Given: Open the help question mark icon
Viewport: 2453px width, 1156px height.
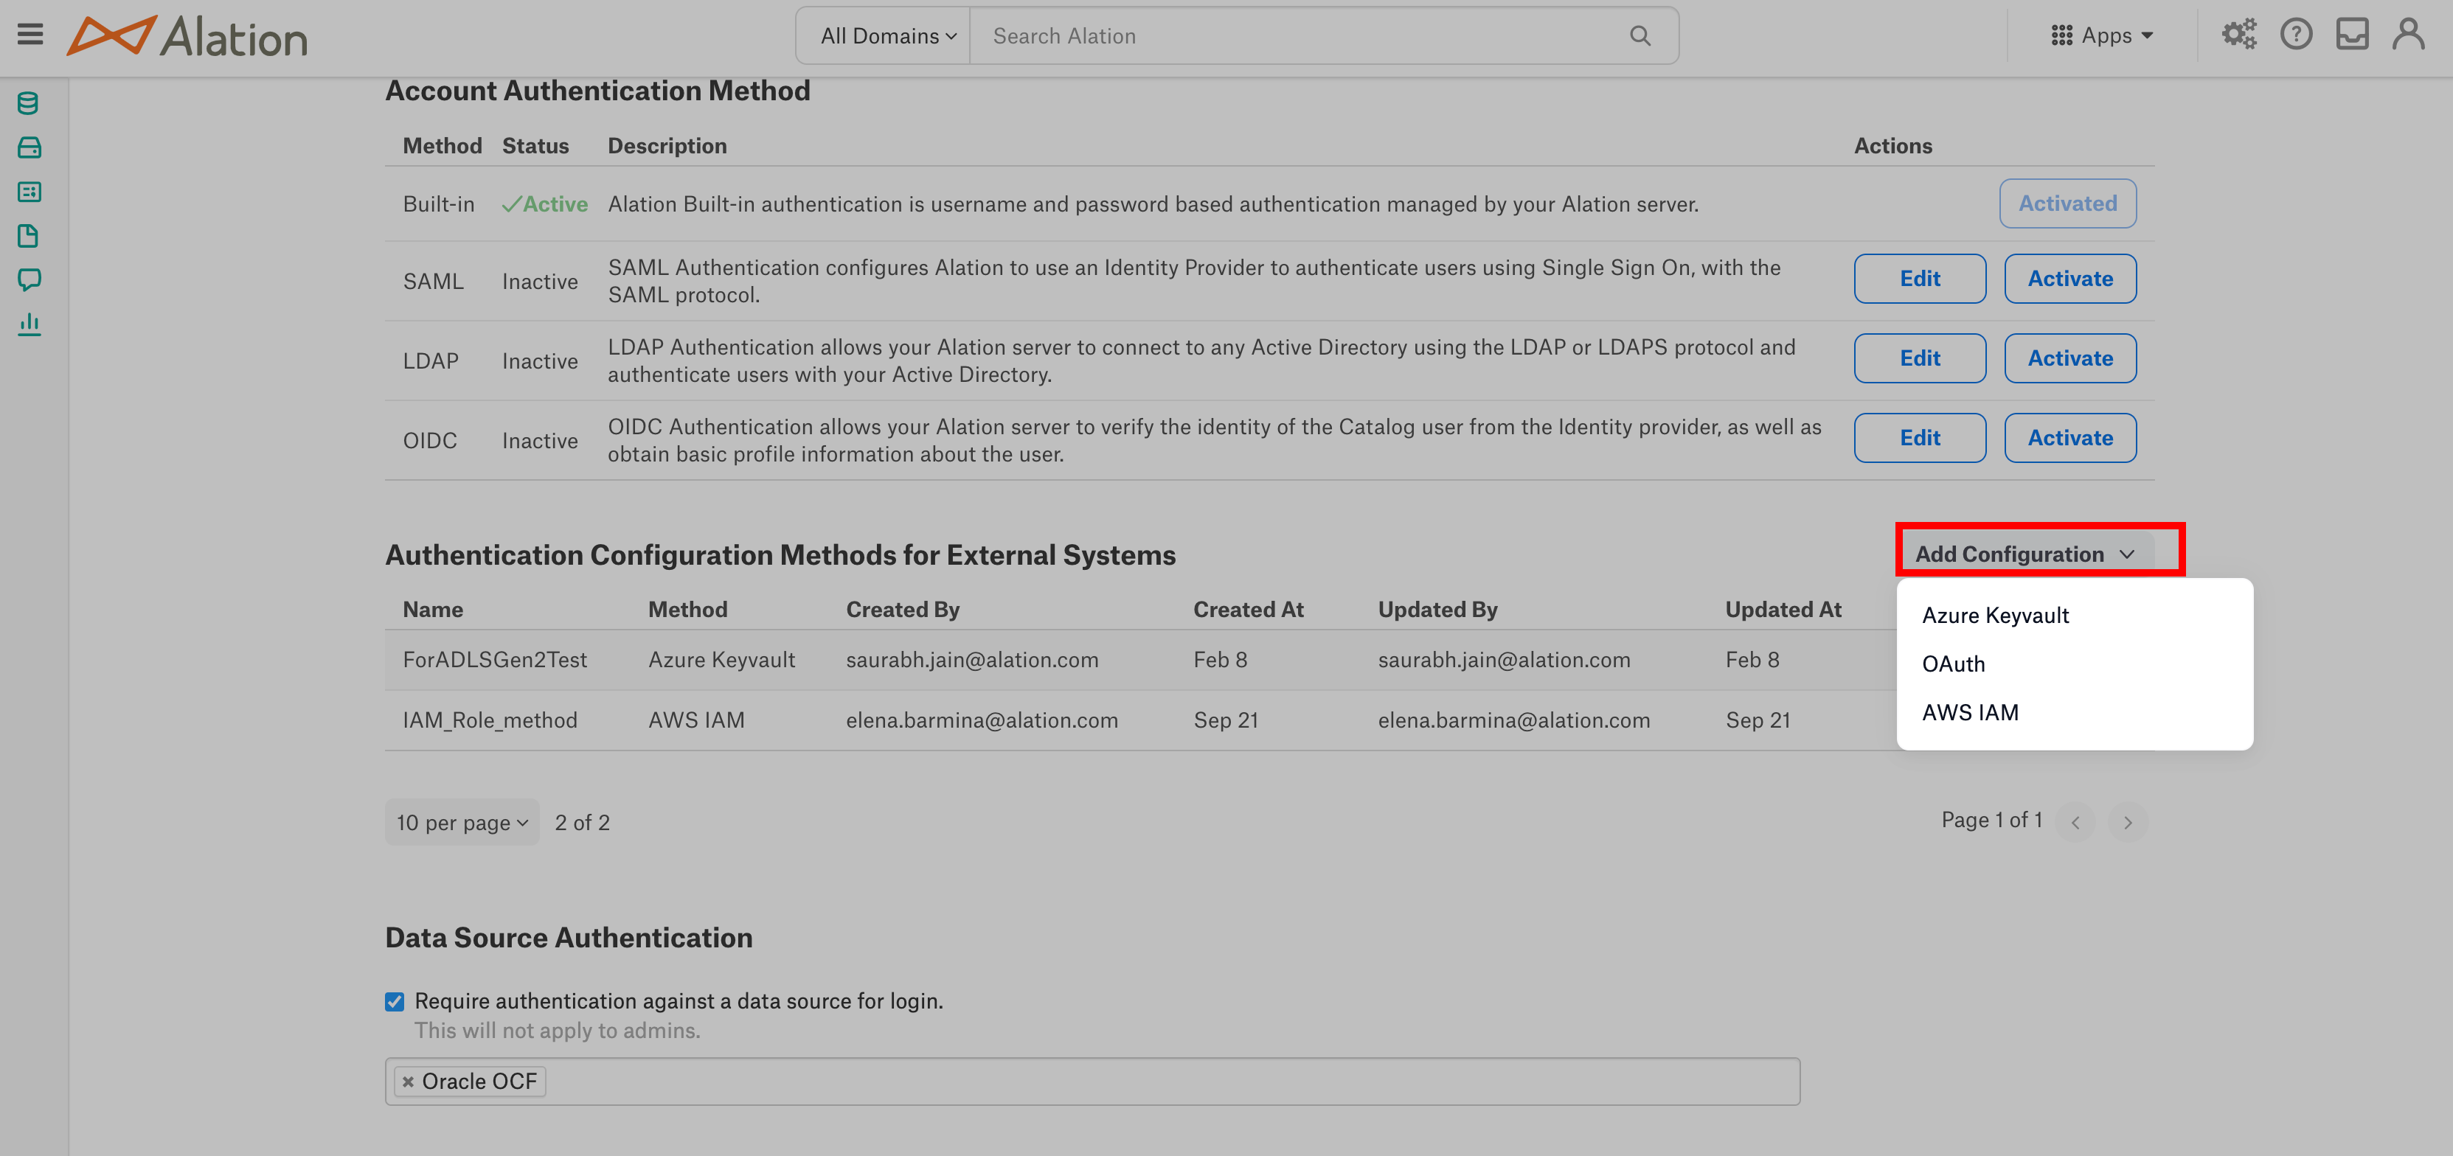Looking at the screenshot, I should [x=2296, y=35].
